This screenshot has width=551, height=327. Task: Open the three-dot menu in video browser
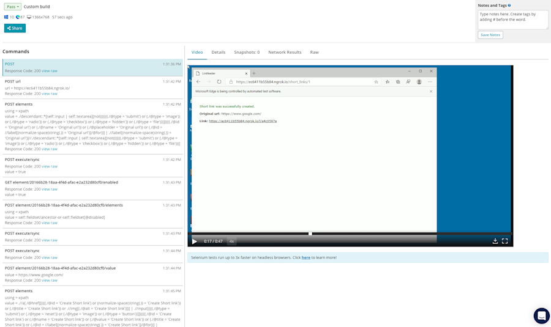tap(430, 82)
